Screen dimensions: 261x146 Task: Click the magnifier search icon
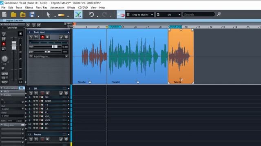click(219, 15)
